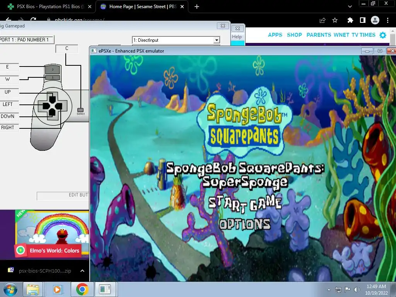Viewport: 396px width, 297px height.
Task: Select START GAME in the SpongeBob menu
Action: (245, 204)
